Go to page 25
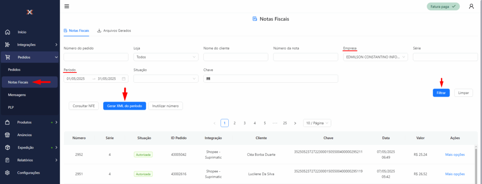This screenshot has height=184, width=482. (x=285, y=123)
